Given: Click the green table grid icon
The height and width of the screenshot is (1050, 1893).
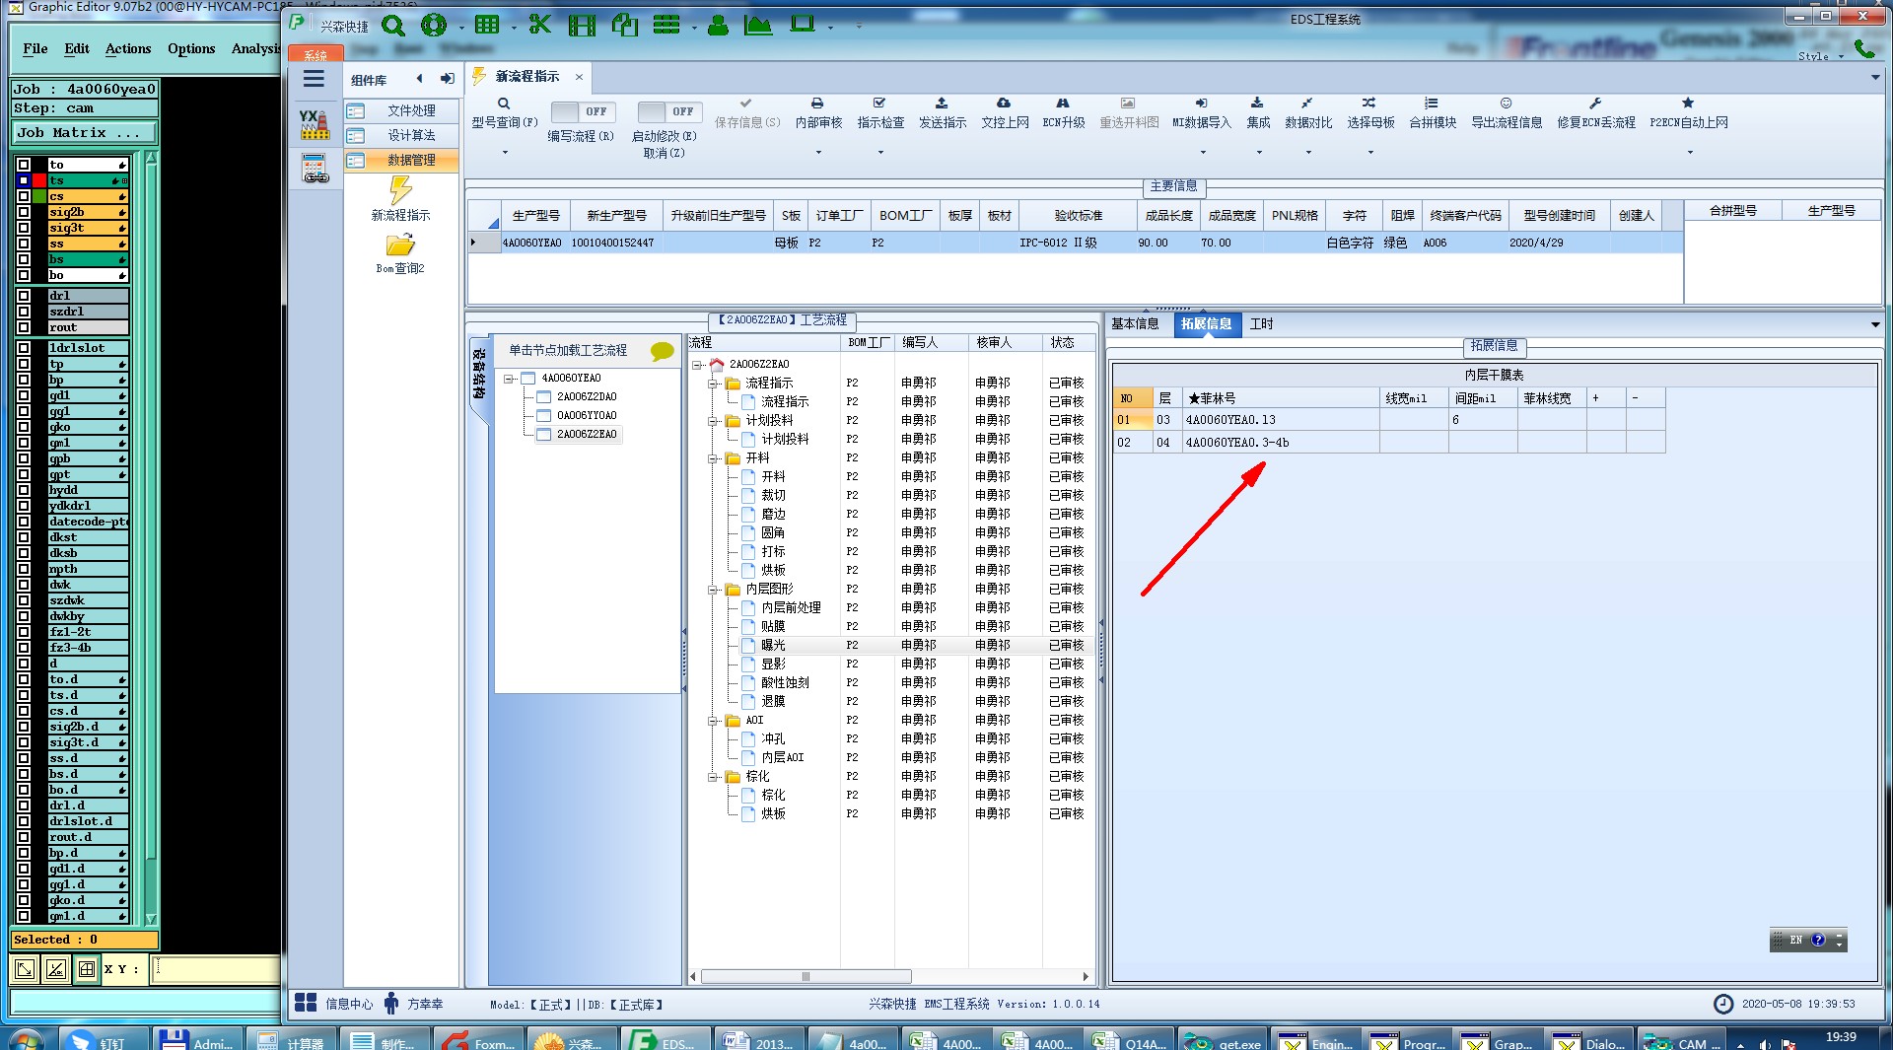Looking at the screenshot, I should click(487, 25).
